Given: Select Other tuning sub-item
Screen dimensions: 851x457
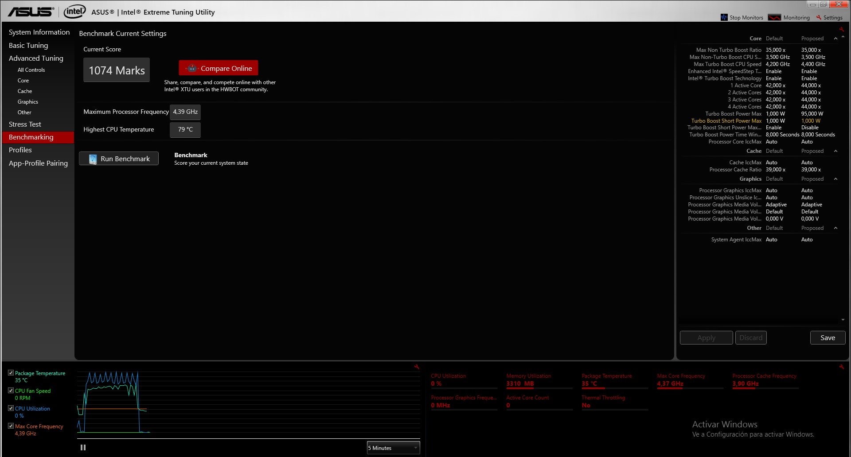Looking at the screenshot, I should (24, 112).
